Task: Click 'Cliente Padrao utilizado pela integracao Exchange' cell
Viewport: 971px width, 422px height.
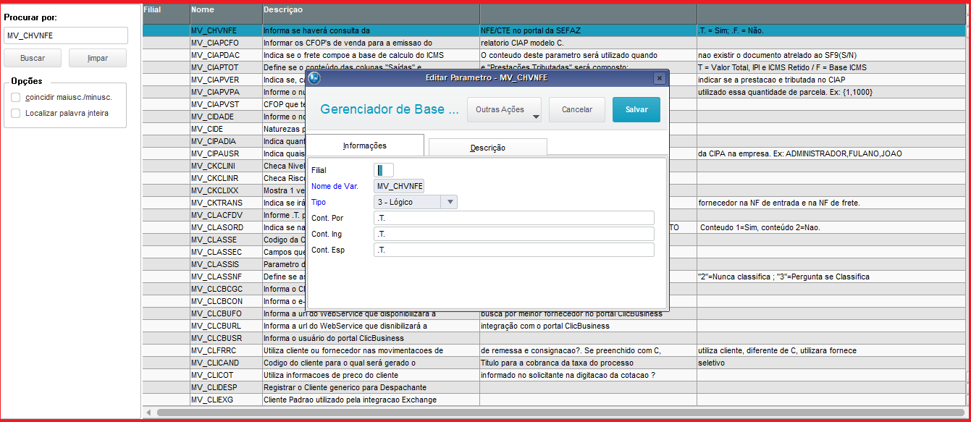Action: pos(371,400)
